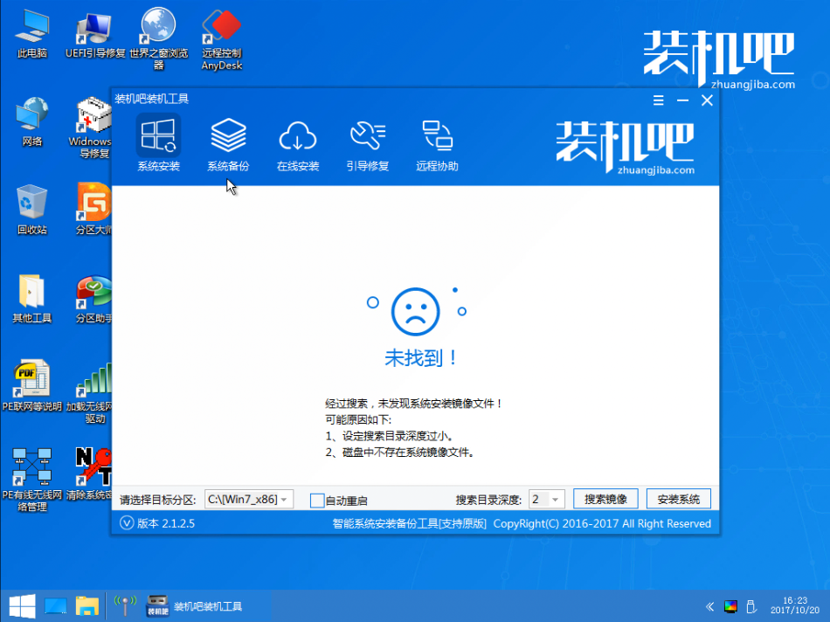The width and height of the screenshot is (830, 622).
Task: Open 远程协助 (Remote Assistance)
Action: click(437, 144)
